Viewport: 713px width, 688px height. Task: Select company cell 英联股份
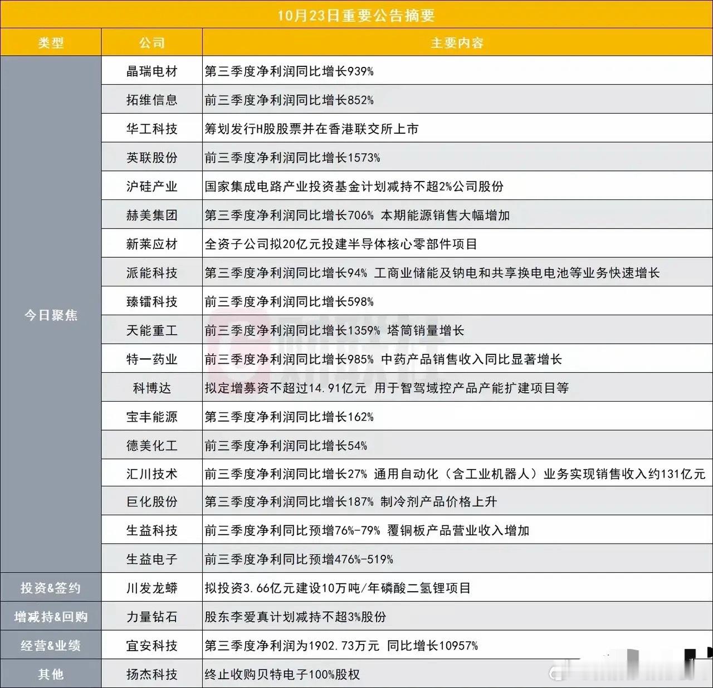[x=152, y=158]
